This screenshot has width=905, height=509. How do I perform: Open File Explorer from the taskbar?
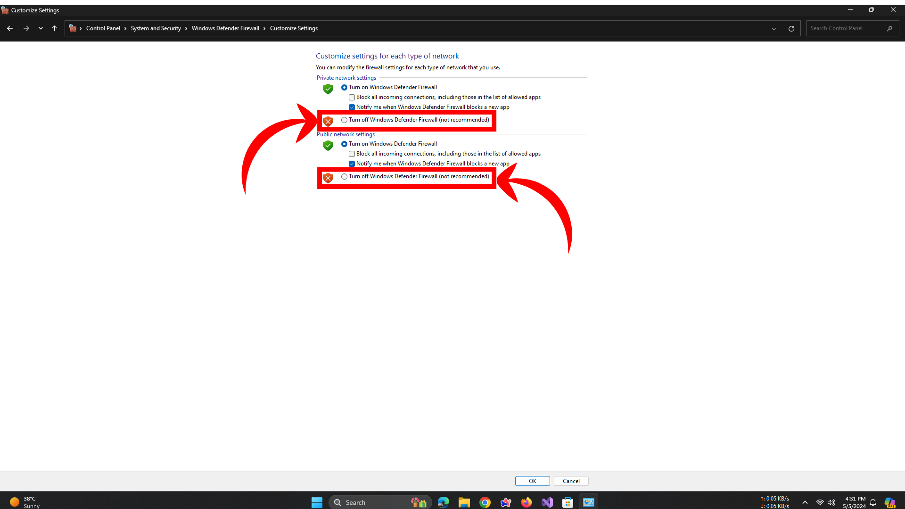[464, 502]
